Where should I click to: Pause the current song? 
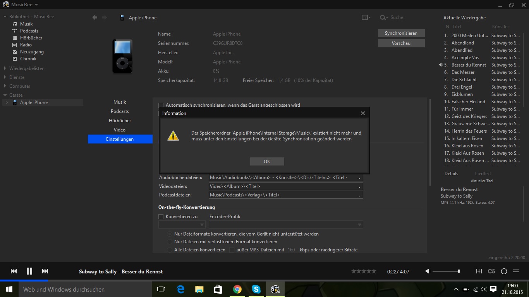[29, 271]
